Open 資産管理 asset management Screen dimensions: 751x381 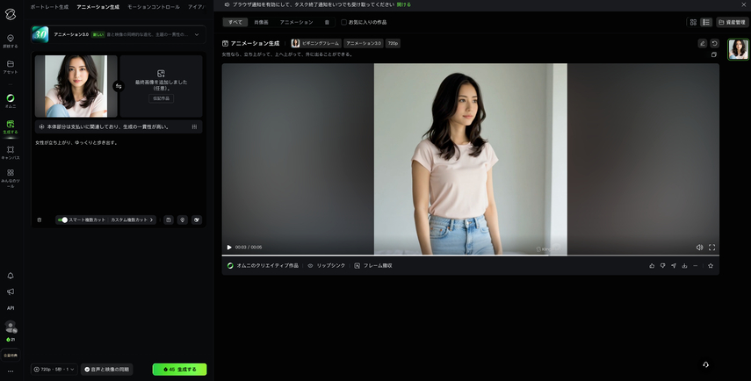tap(732, 22)
